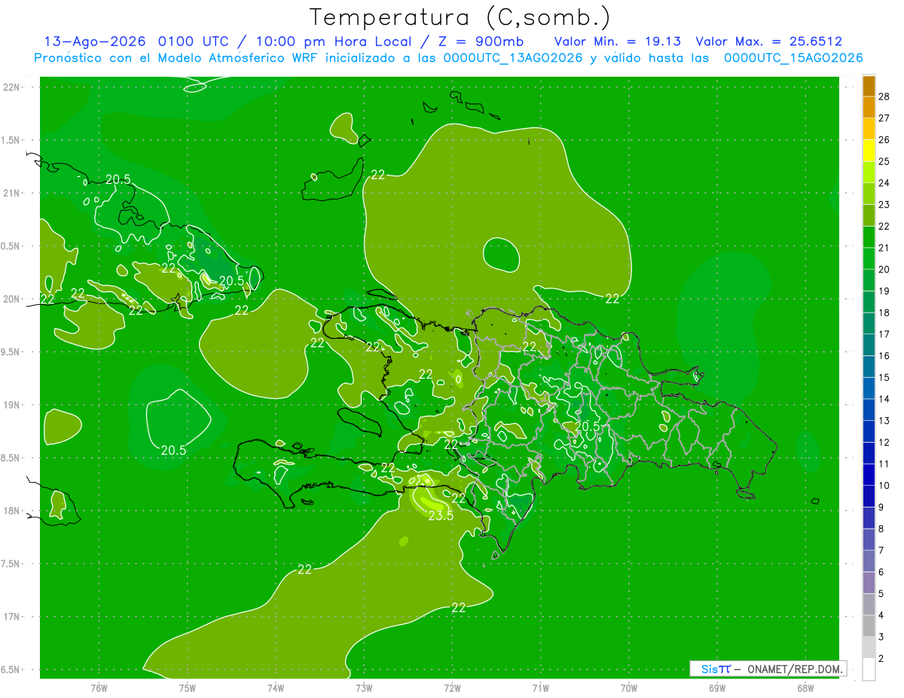Click latitude axis label "17N"
This screenshot has height=698, width=904.
point(13,617)
